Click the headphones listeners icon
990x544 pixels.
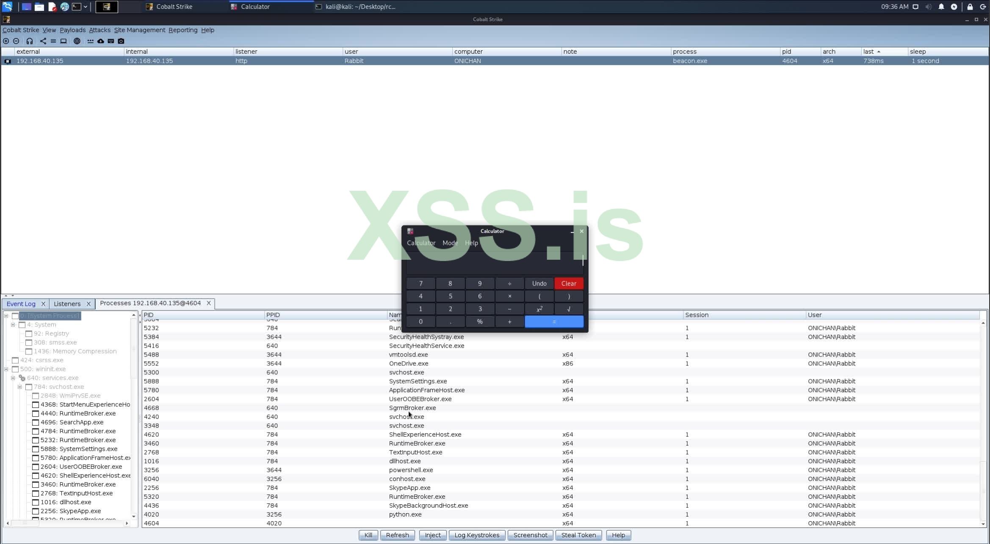click(29, 41)
